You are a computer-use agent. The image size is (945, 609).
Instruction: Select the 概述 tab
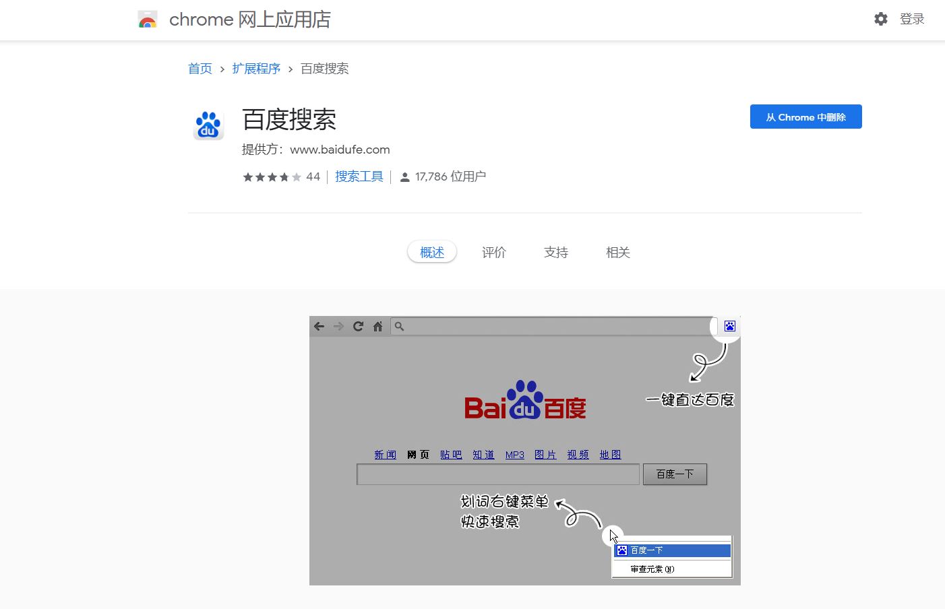click(x=432, y=252)
